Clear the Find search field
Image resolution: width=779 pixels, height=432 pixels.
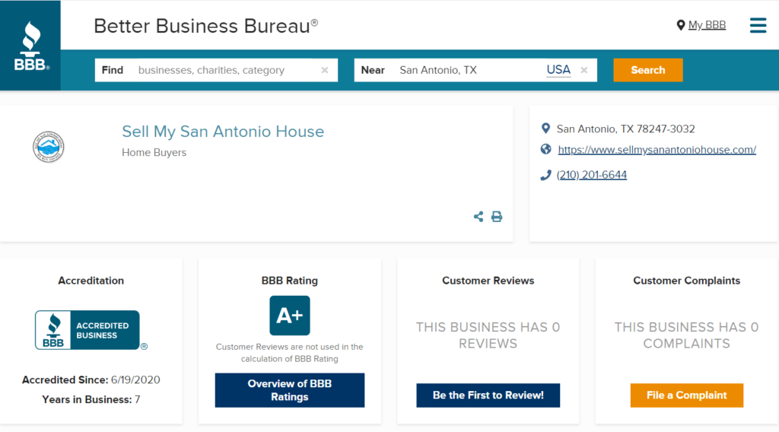click(324, 70)
